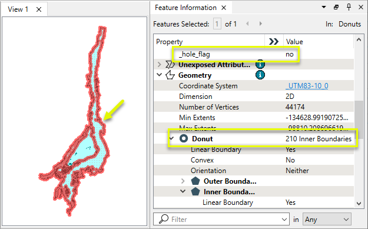The image size is (368, 229).
Task: Click the magnifier icon in the Filter box
Action: (x=164, y=219)
